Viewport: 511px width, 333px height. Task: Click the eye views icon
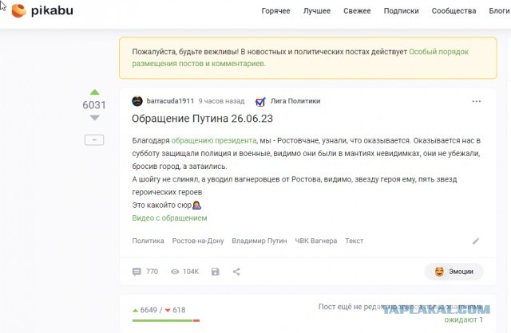(x=175, y=272)
